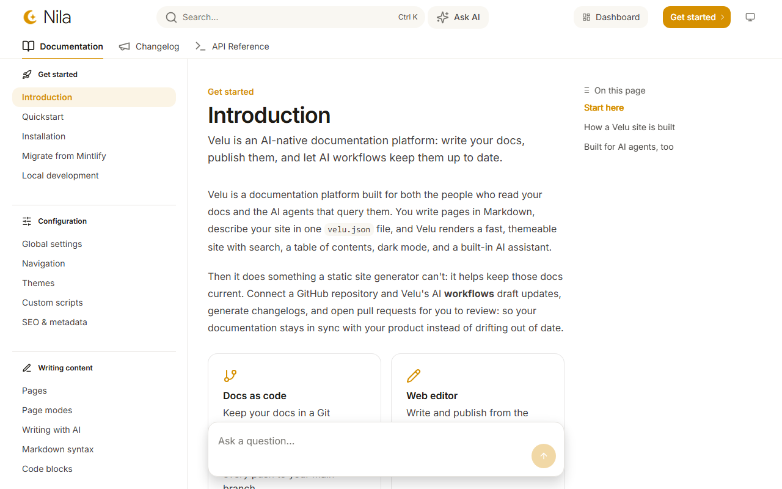Viewport: 782px width, 489px height.
Task: Focus the Search field
Action: [291, 17]
